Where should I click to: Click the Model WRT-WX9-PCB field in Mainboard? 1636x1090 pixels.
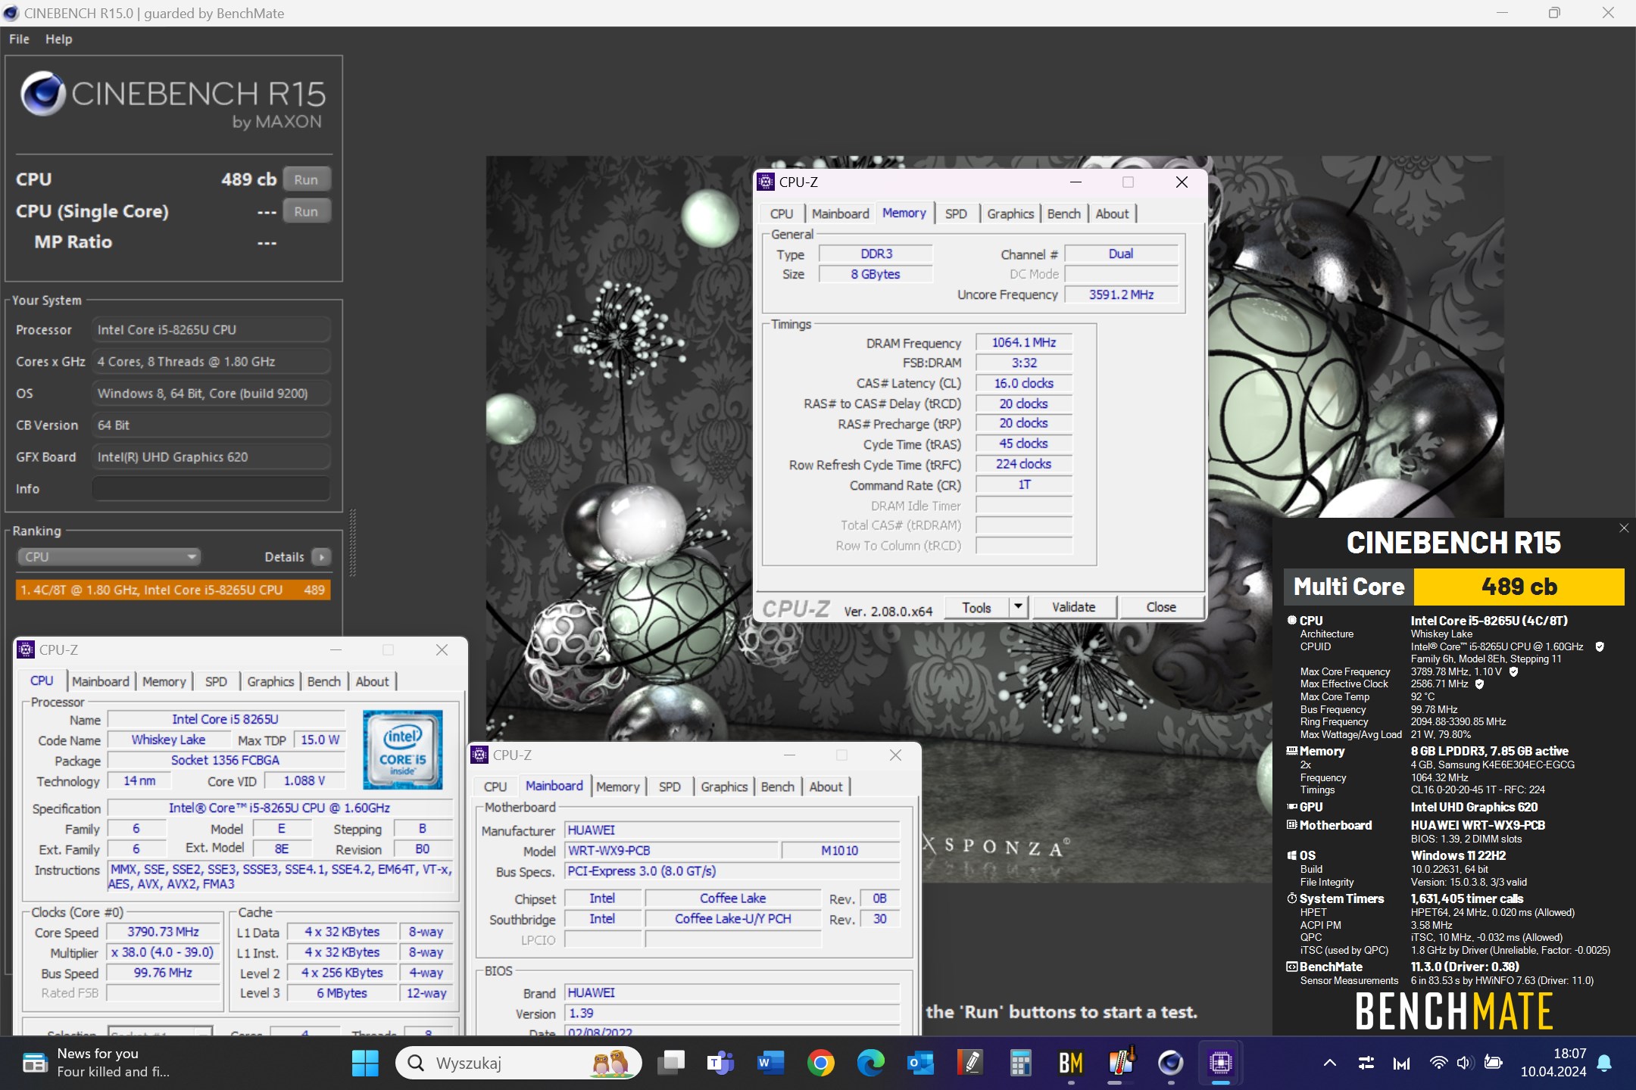click(673, 851)
